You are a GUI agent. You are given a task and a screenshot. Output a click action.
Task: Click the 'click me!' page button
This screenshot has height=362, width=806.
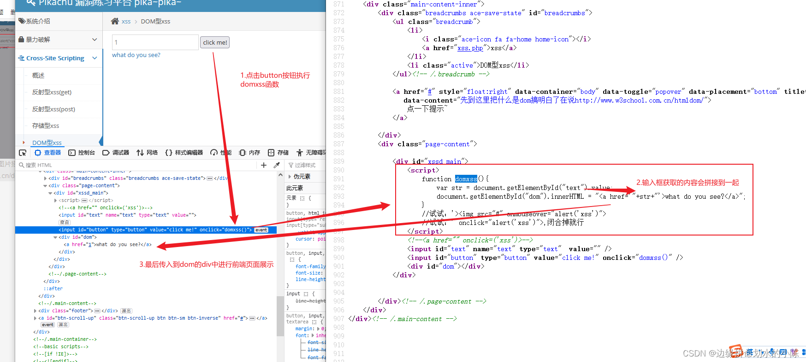[x=215, y=42]
